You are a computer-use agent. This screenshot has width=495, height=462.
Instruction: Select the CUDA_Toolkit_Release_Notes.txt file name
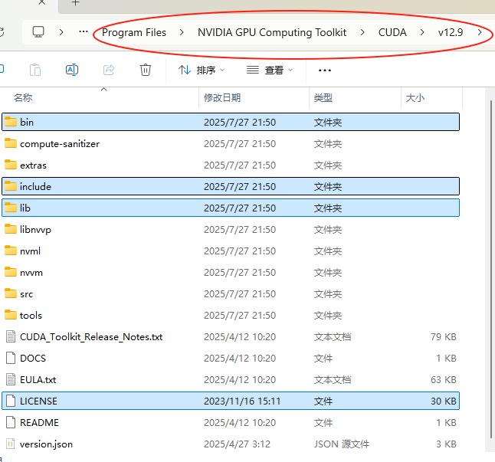[91, 336]
